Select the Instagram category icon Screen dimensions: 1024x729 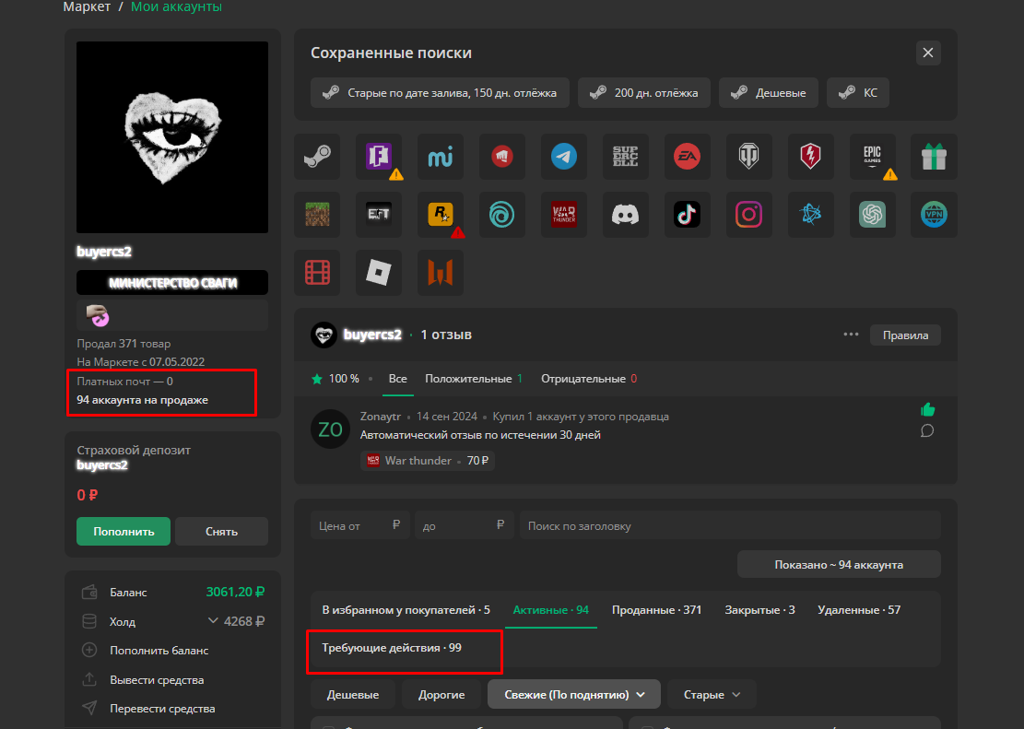pos(749,214)
